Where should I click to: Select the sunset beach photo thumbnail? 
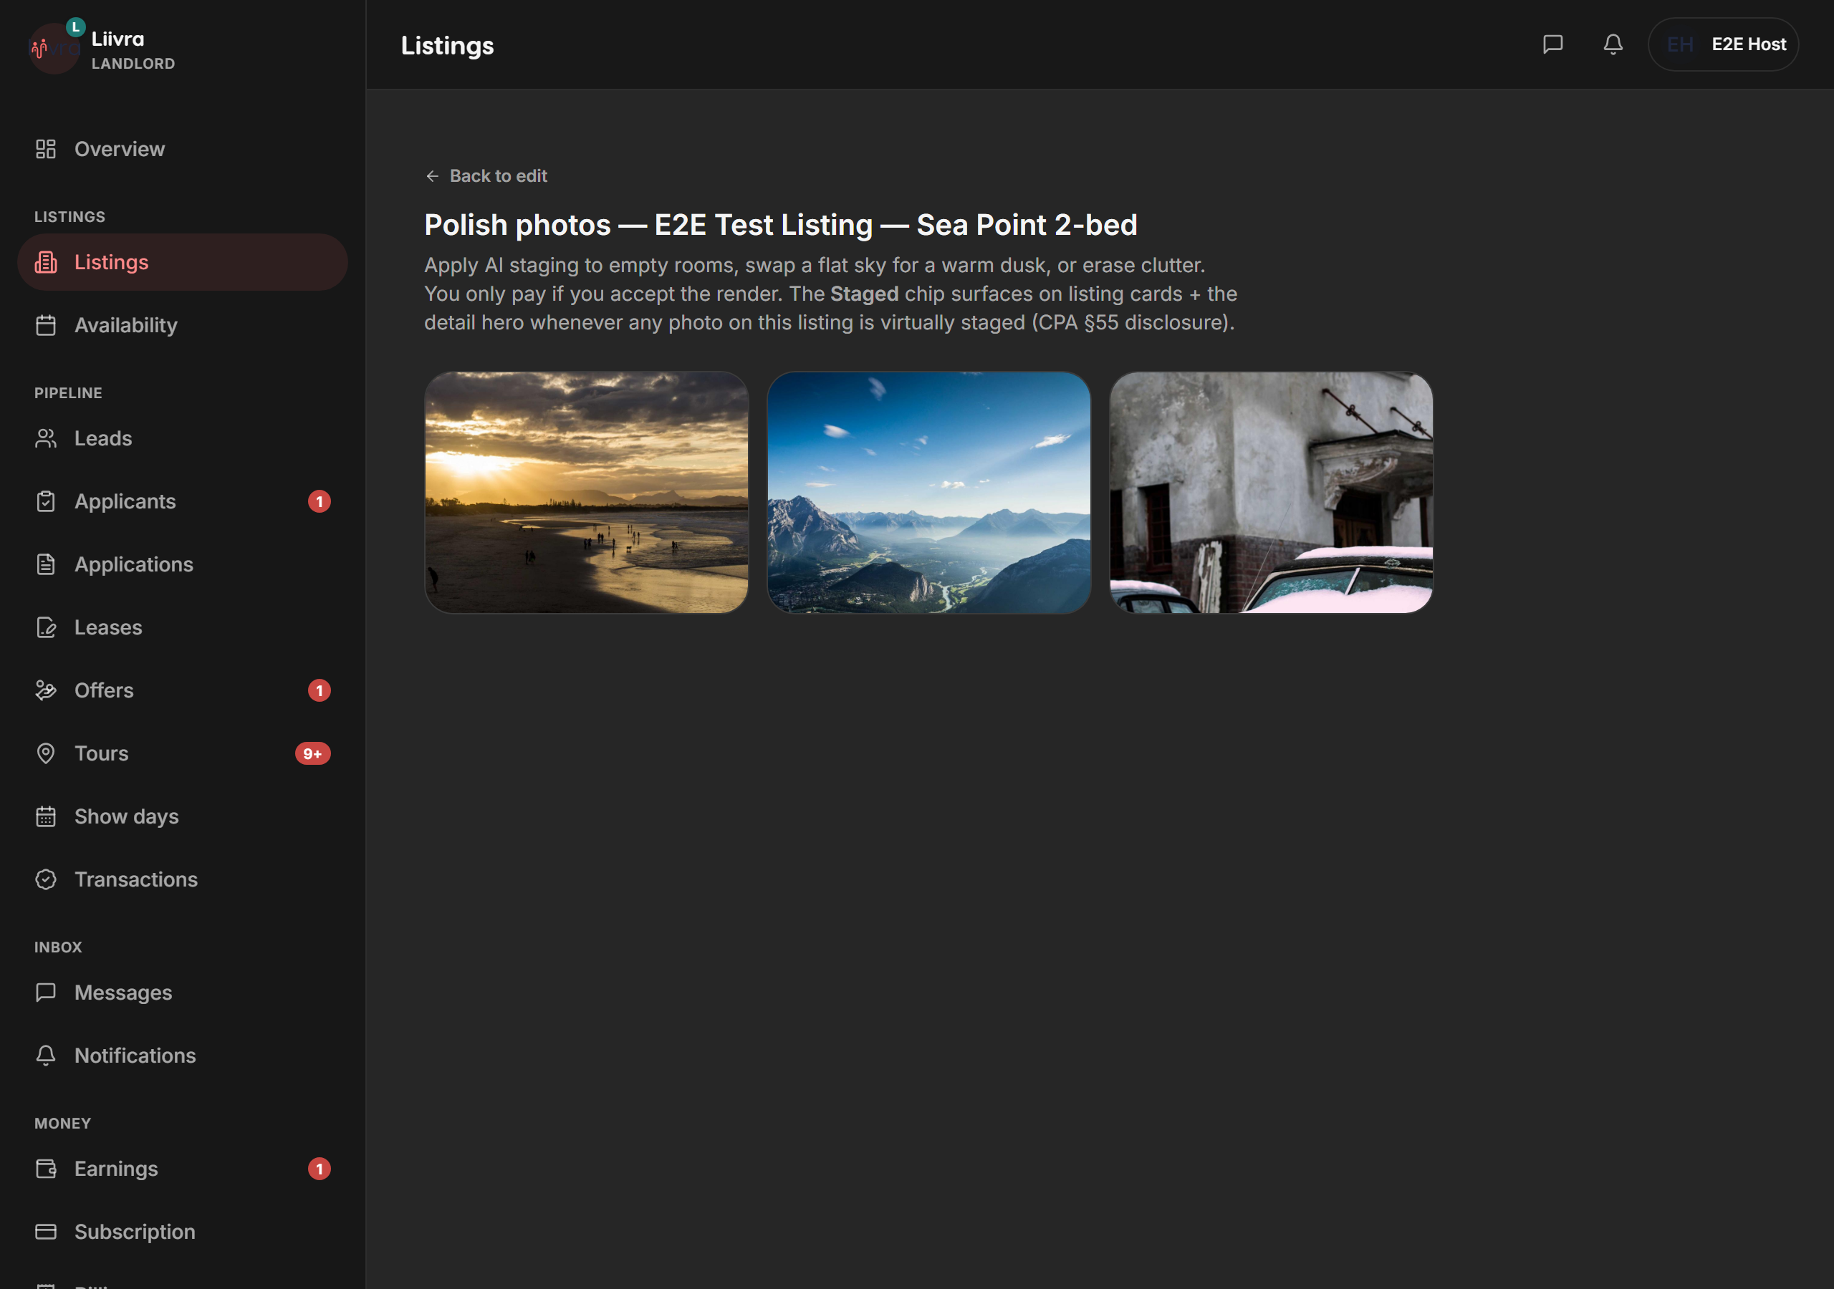[x=586, y=493]
